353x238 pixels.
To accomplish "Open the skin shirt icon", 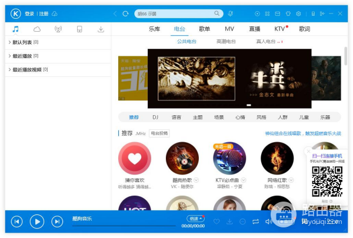I will coord(288,14).
